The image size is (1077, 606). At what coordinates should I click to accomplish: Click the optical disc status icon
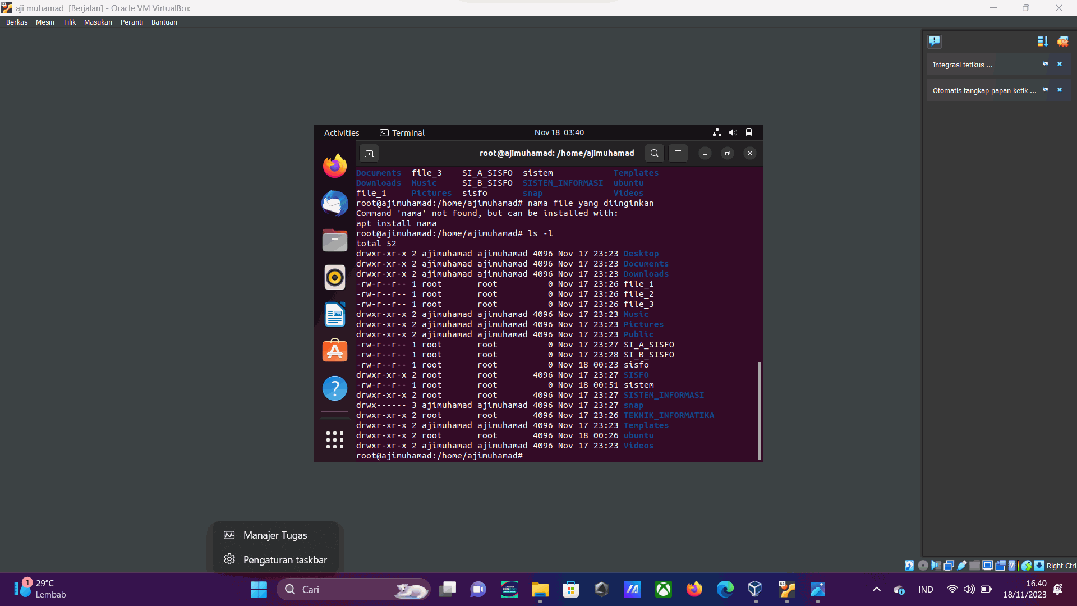click(x=923, y=566)
